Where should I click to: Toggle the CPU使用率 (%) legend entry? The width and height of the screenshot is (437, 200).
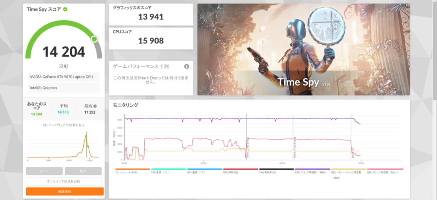coord(277,171)
